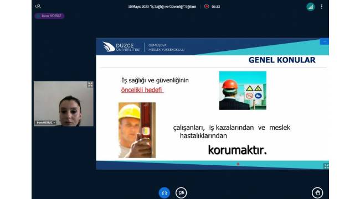Click the recording timer 05:33
Viewport: 360px width, 199px height.
(215, 7)
